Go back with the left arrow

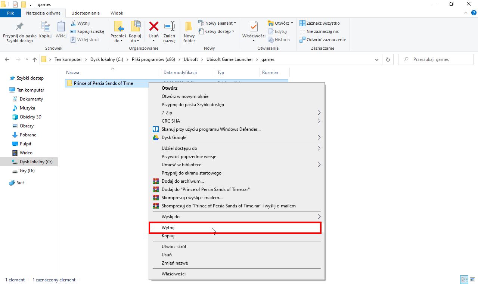[8, 59]
